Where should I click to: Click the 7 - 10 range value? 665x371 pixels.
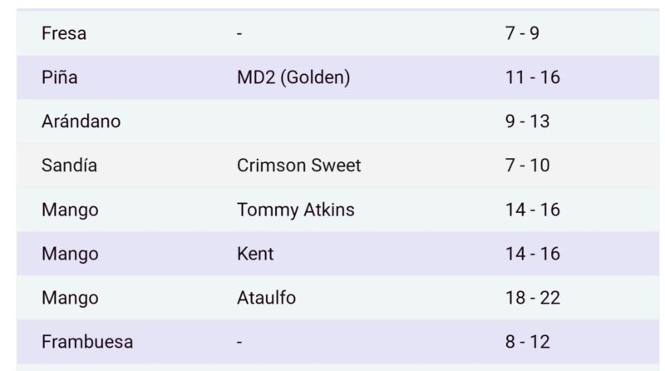point(528,166)
